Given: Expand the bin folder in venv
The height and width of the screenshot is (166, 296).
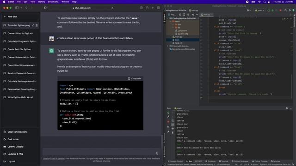Looking at the screenshot, I should pyautogui.click(x=173, y=24).
